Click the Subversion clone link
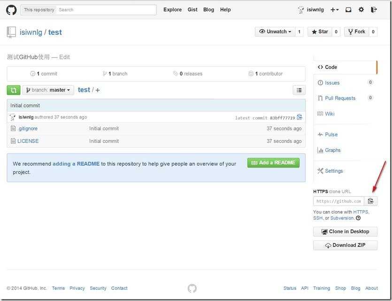 tap(342, 218)
